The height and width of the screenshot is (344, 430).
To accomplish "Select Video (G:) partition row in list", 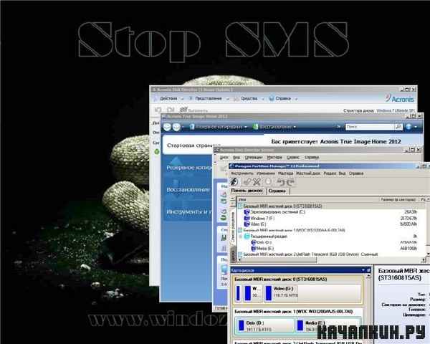I will (x=332, y=224).
